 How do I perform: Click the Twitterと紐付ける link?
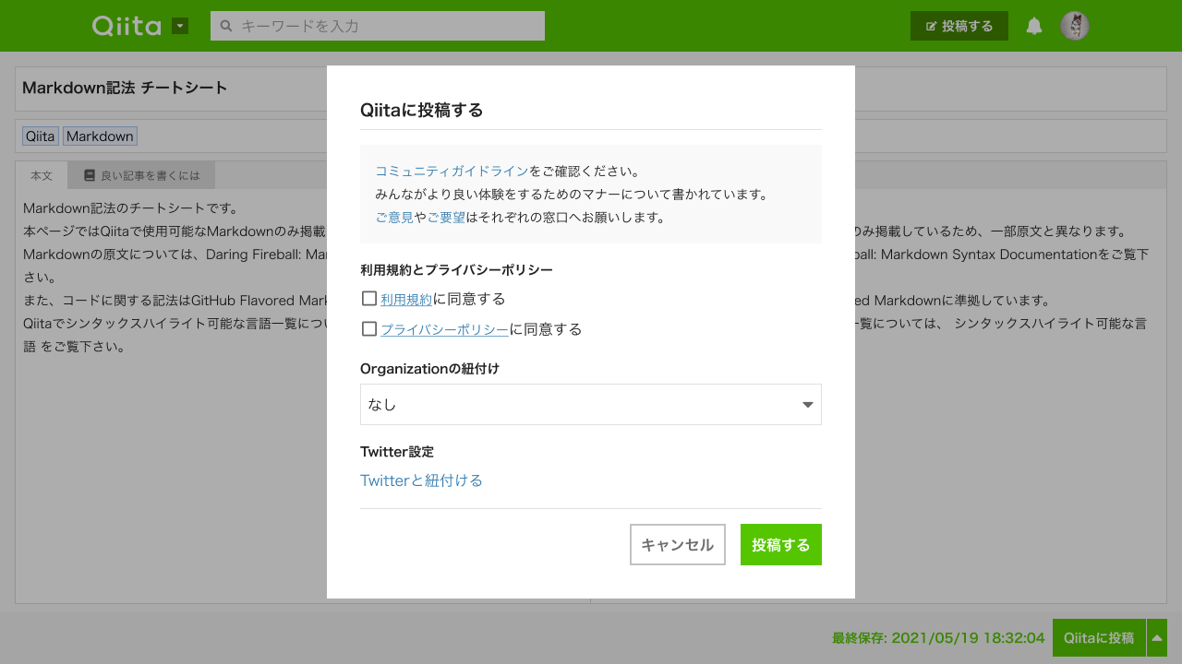pyautogui.click(x=421, y=480)
